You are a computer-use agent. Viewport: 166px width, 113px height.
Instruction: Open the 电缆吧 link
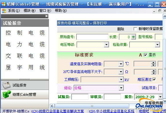[144, 111]
